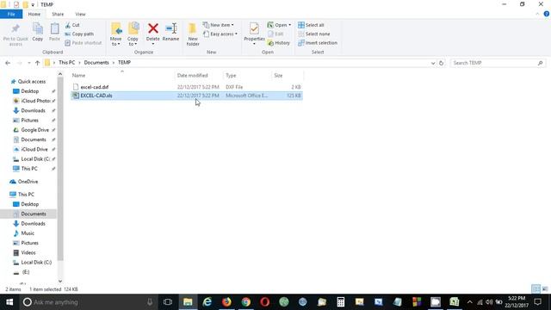Cut the selected file
Screen dimensions: 551x310
(72, 25)
